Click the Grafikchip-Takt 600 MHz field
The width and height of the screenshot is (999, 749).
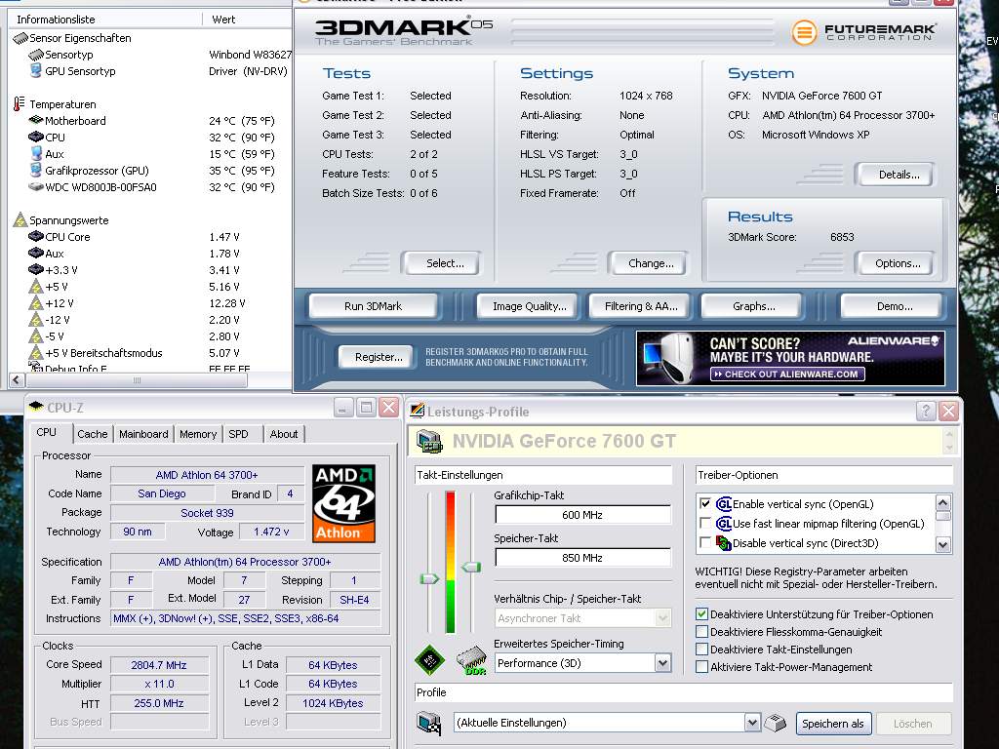click(x=582, y=515)
